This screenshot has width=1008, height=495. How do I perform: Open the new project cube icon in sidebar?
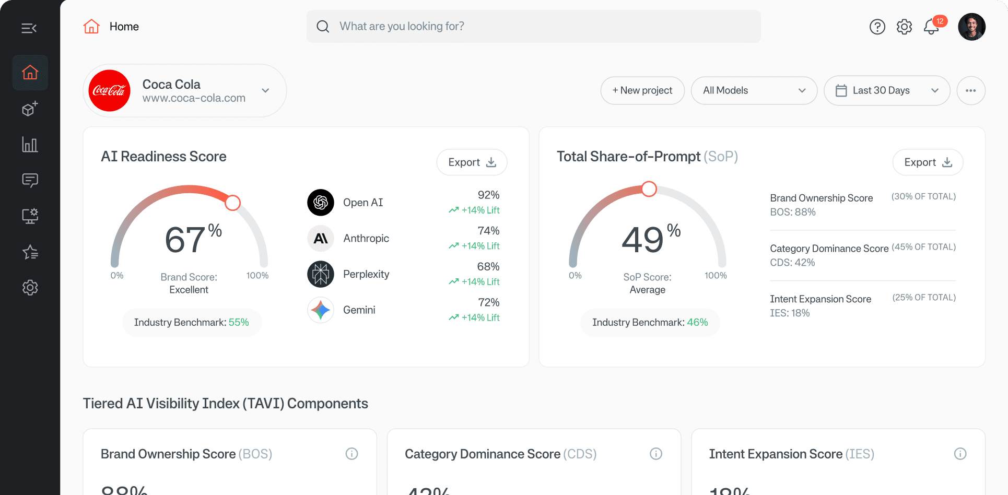point(30,109)
